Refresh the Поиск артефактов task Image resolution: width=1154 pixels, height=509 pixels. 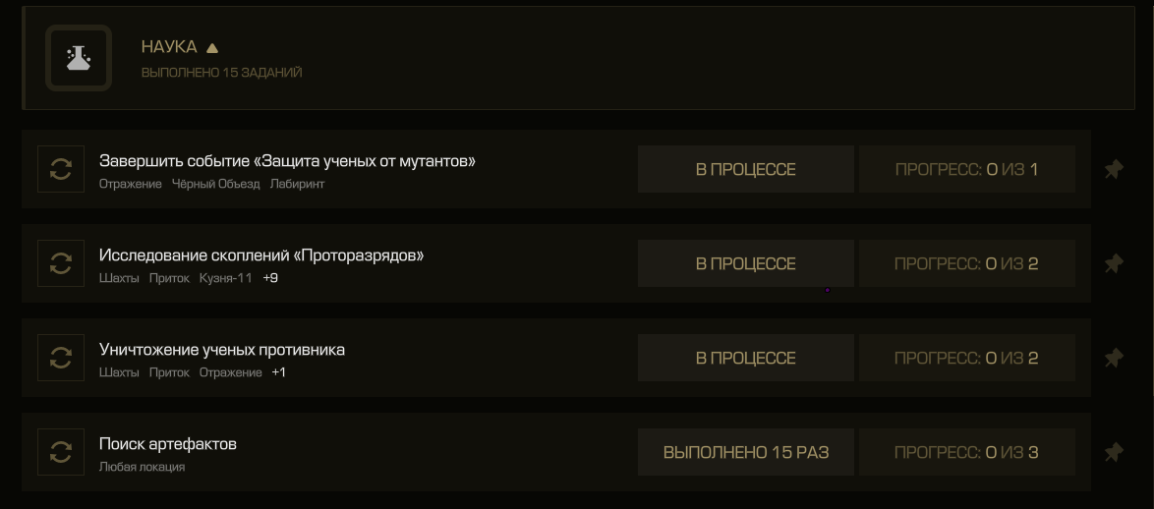(x=60, y=452)
